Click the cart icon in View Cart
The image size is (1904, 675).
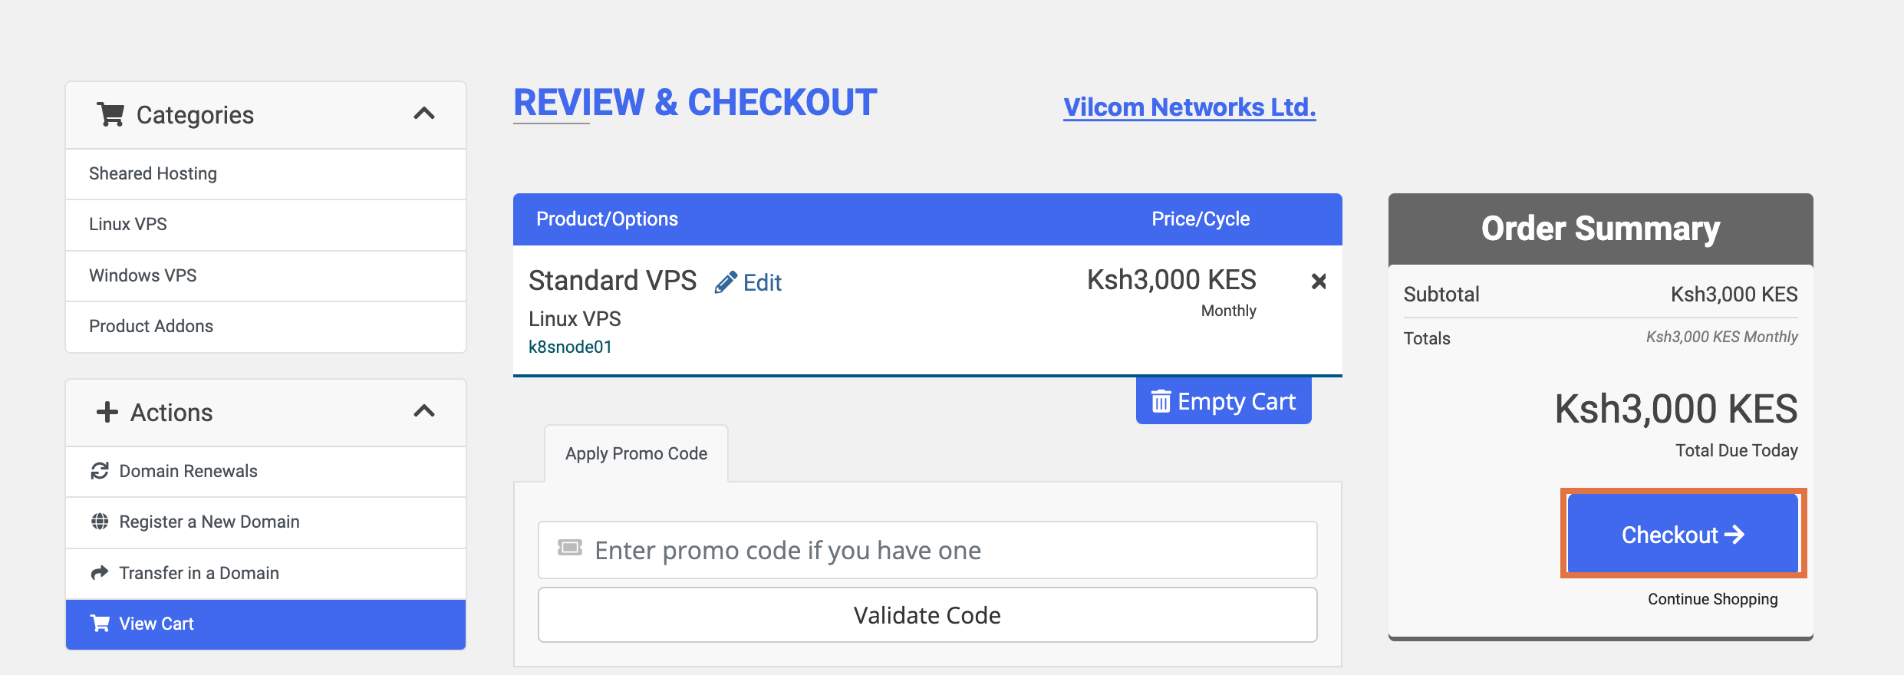[100, 623]
